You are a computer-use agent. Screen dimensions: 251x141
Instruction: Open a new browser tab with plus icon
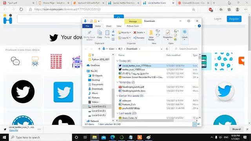pyautogui.click(x=214, y=3)
